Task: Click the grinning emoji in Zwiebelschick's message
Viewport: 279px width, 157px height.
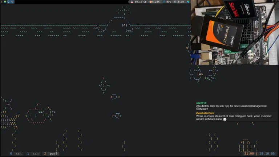Action: (225, 119)
